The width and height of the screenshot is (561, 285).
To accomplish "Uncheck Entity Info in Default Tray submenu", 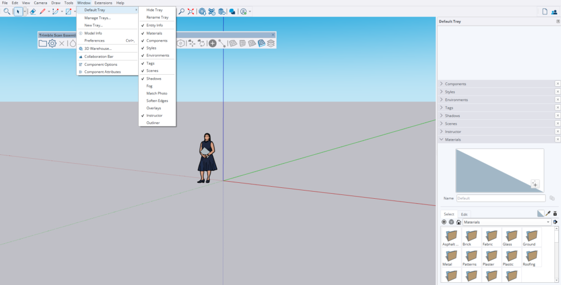I will [157, 25].
